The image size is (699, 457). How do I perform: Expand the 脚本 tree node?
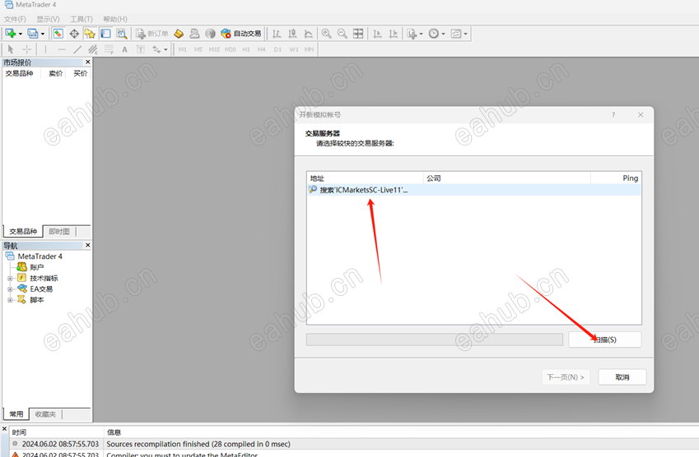pos(10,300)
